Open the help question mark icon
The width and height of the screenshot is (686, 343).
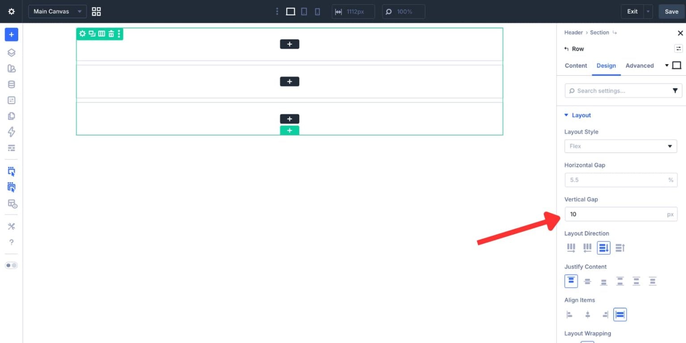pos(12,242)
